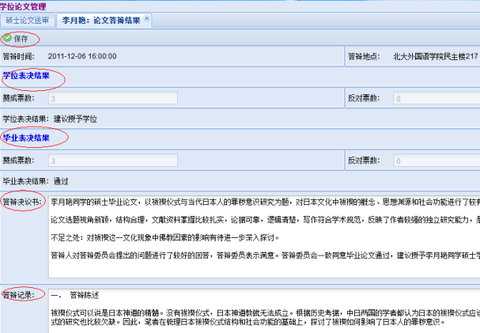The image size is (480, 333).
Task: Focus 反对票数 field under 毕业表决结果 section
Action: pos(435,161)
